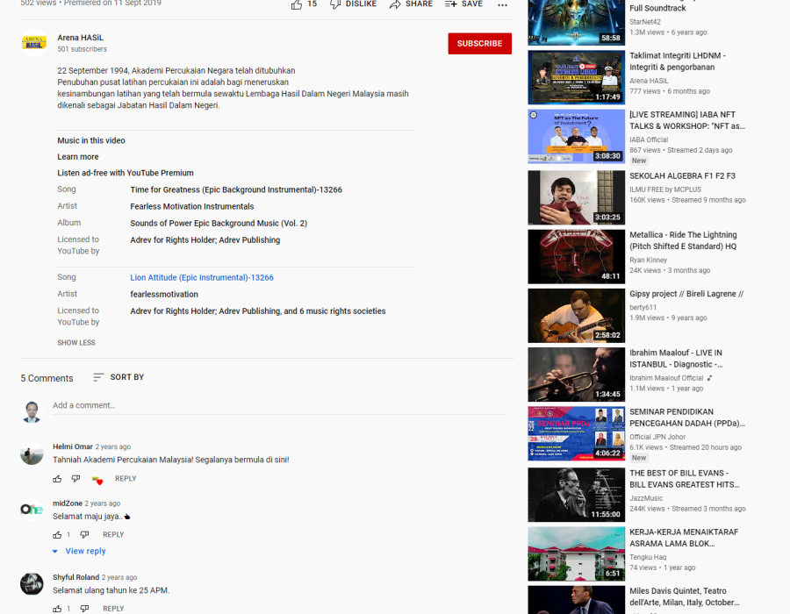Image resolution: width=790 pixels, height=614 pixels.
Task: Collapse description with SHOW LESS
Action: (x=76, y=343)
